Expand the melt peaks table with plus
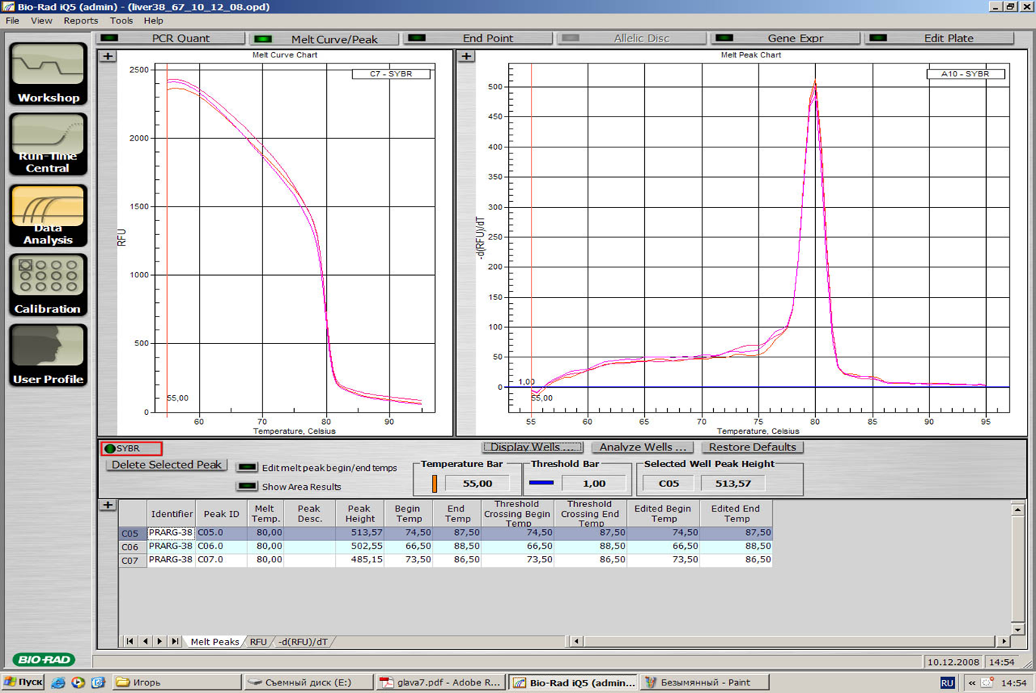The width and height of the screenshot is (1036, 693). (x=107, y=504)
